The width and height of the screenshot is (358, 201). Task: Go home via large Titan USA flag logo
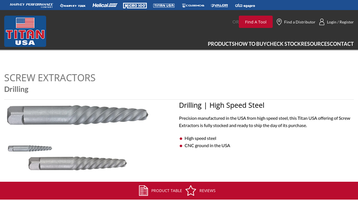pyautogui.click(x=25, y=31)
